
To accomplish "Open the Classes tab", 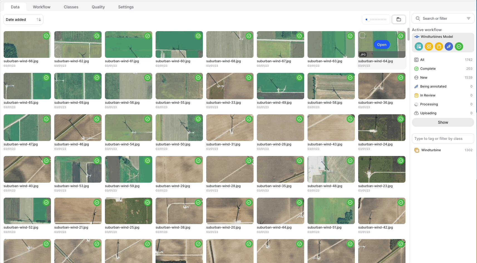I will 71,7.
